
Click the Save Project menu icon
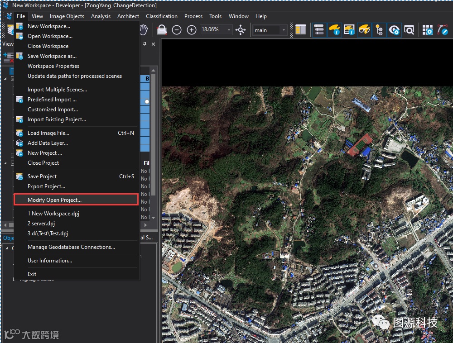point(19,176)
